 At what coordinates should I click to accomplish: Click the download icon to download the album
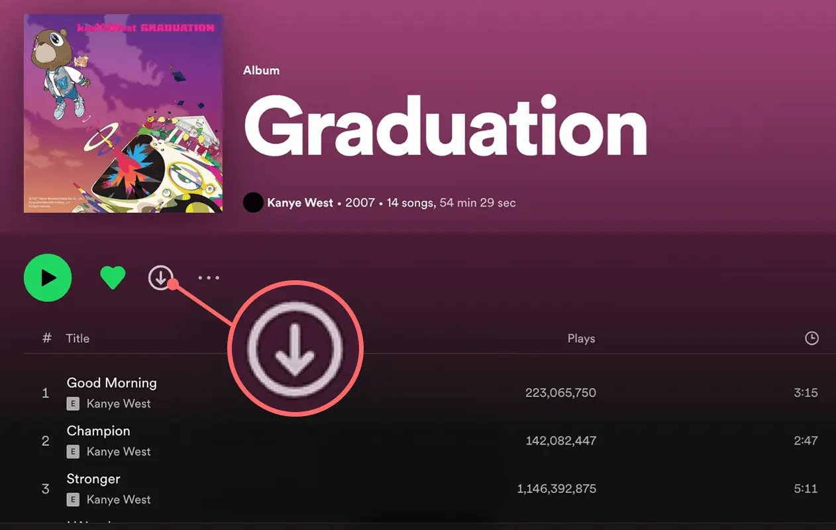(x=161, y=278)
